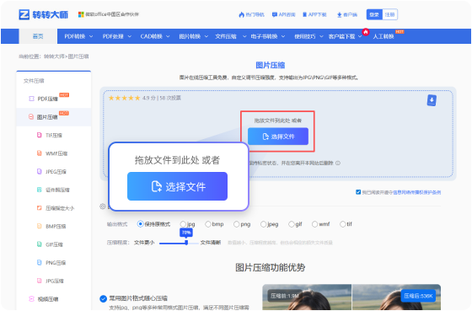472x311 pixels.
Task: Click the 登录 button
Action: point(374,14)
